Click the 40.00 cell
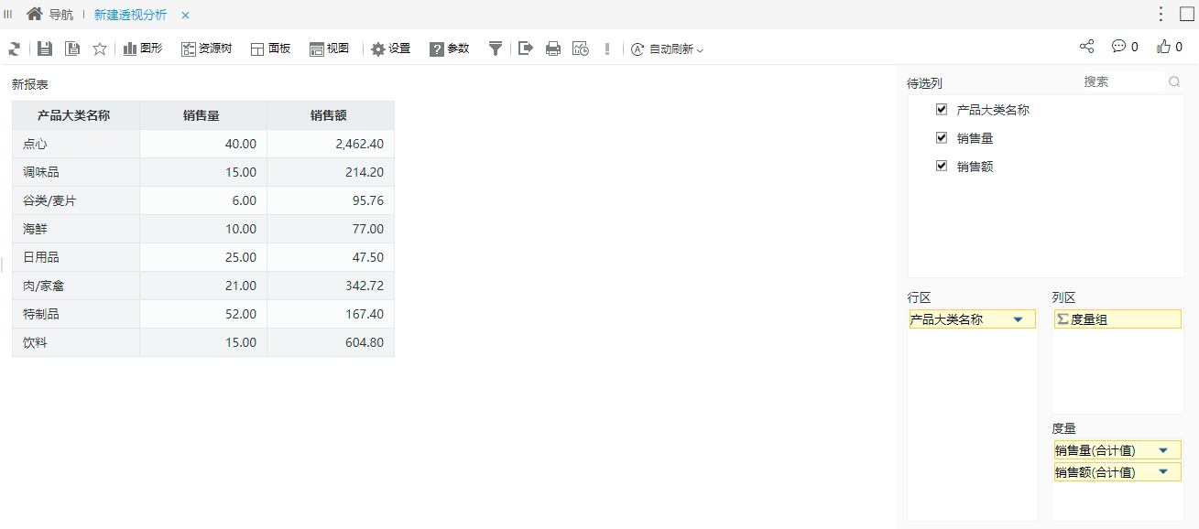The width and height of the screenshot is (1199, 529). pyautogui.click(x=202, y=144)
